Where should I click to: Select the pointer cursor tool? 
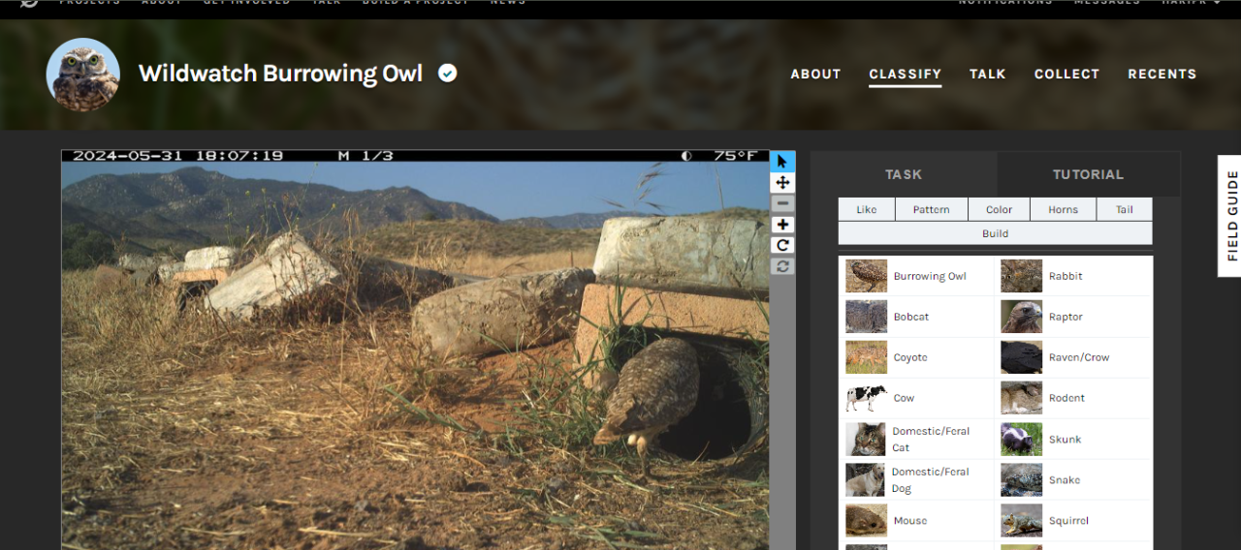[782, 162]
